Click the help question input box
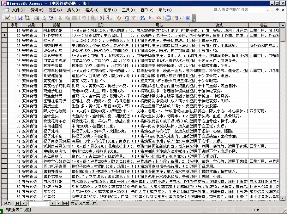This screenshot has width=287, height=214. (x=239, y=10)
